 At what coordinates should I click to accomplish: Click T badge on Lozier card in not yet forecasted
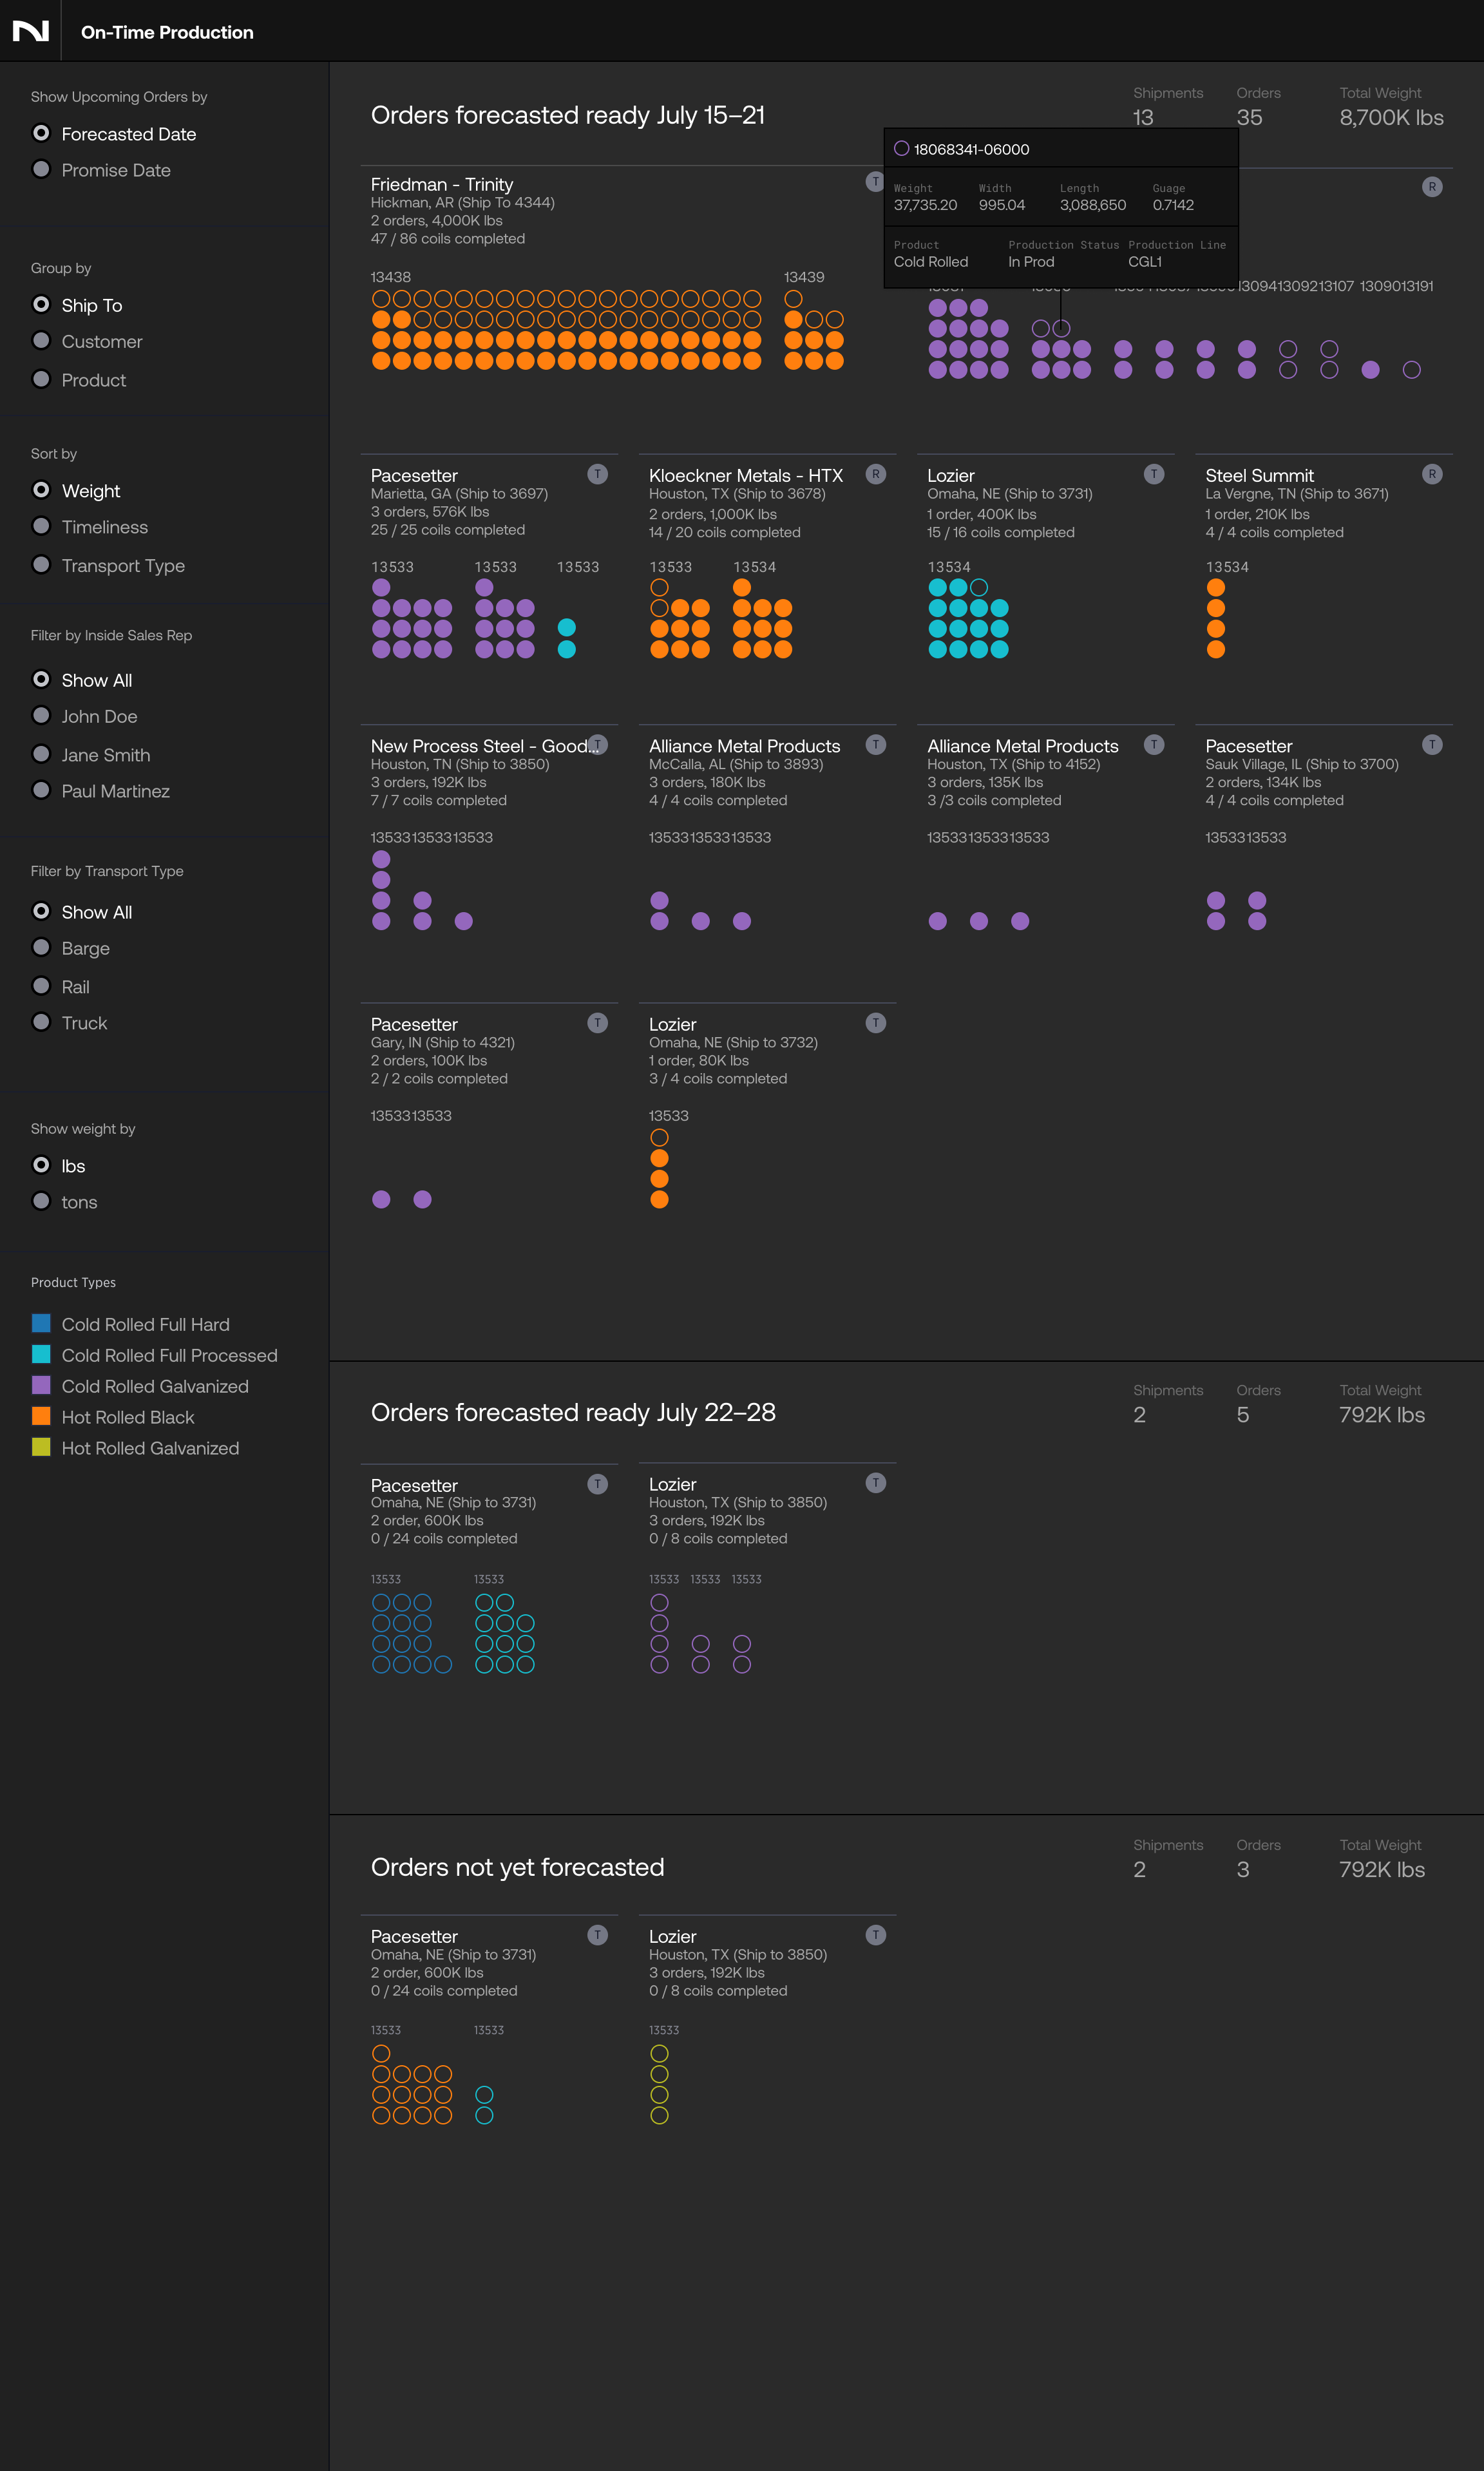coord(875,1934)
